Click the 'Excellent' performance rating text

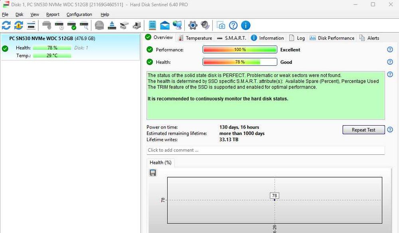[x=290, y=50]
